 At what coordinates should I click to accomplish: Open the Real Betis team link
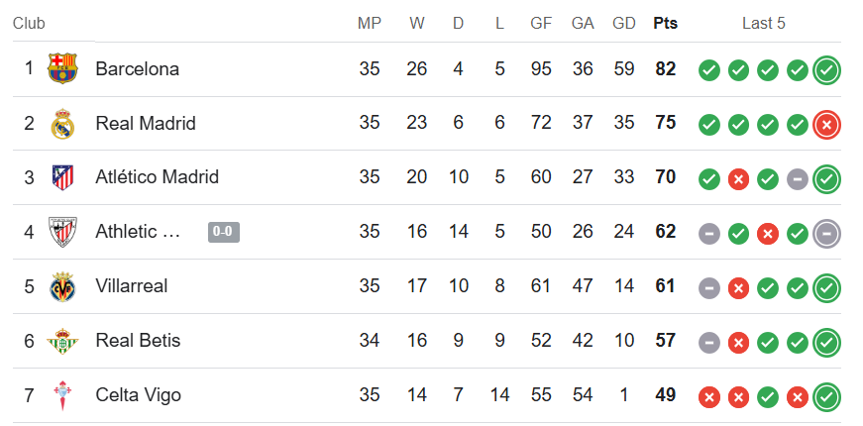pyautogui.click(x=138, y=340)
